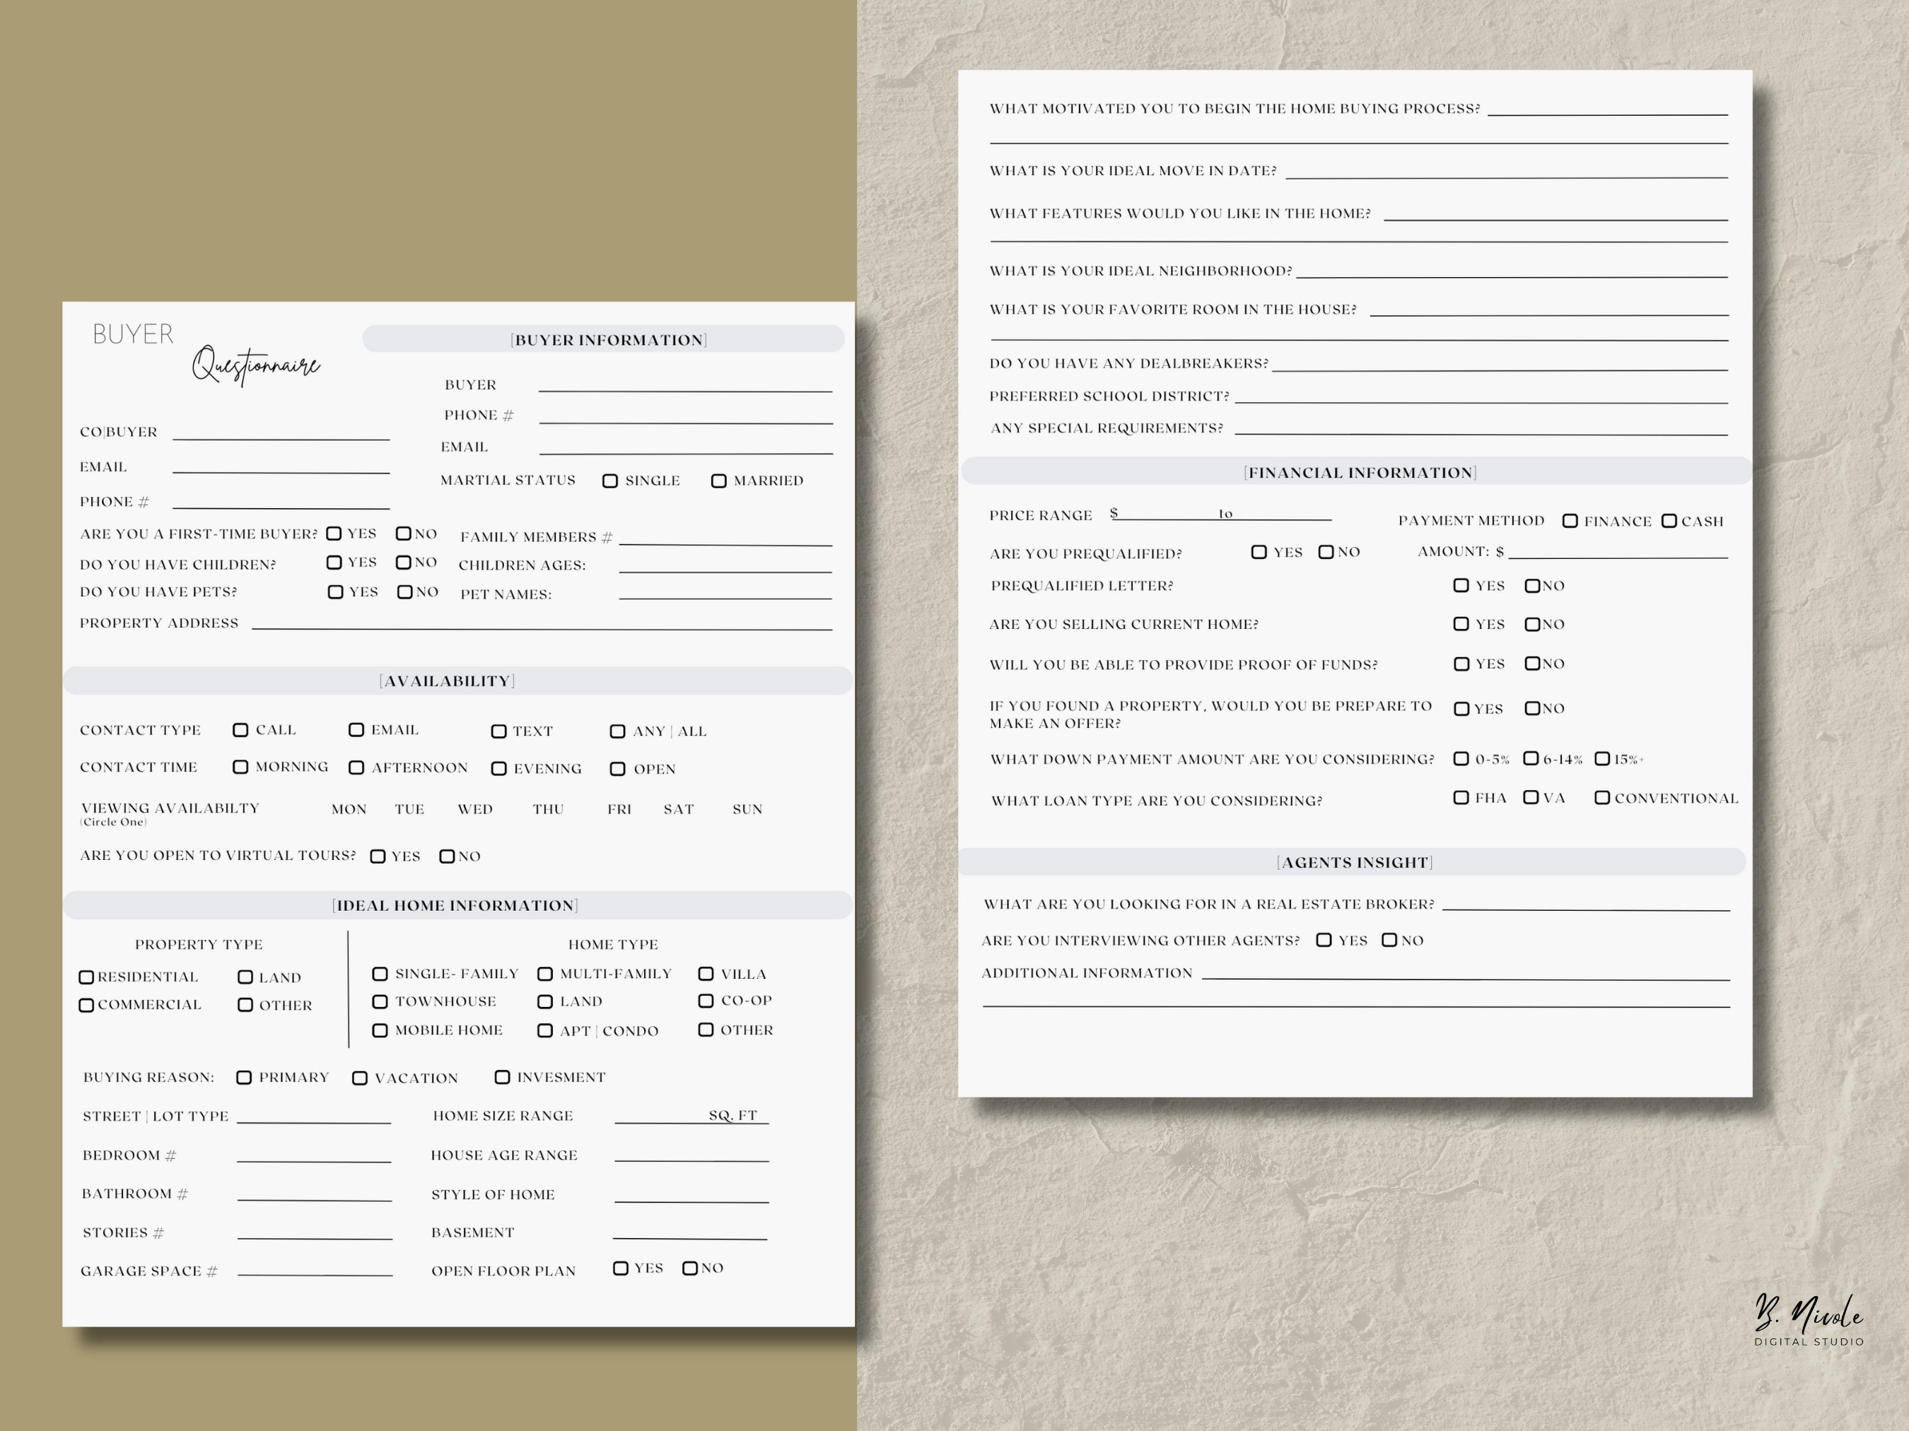1909x1431 pixels.
Task: Check 0-5% down payment amount
Action: point(1461,759)
